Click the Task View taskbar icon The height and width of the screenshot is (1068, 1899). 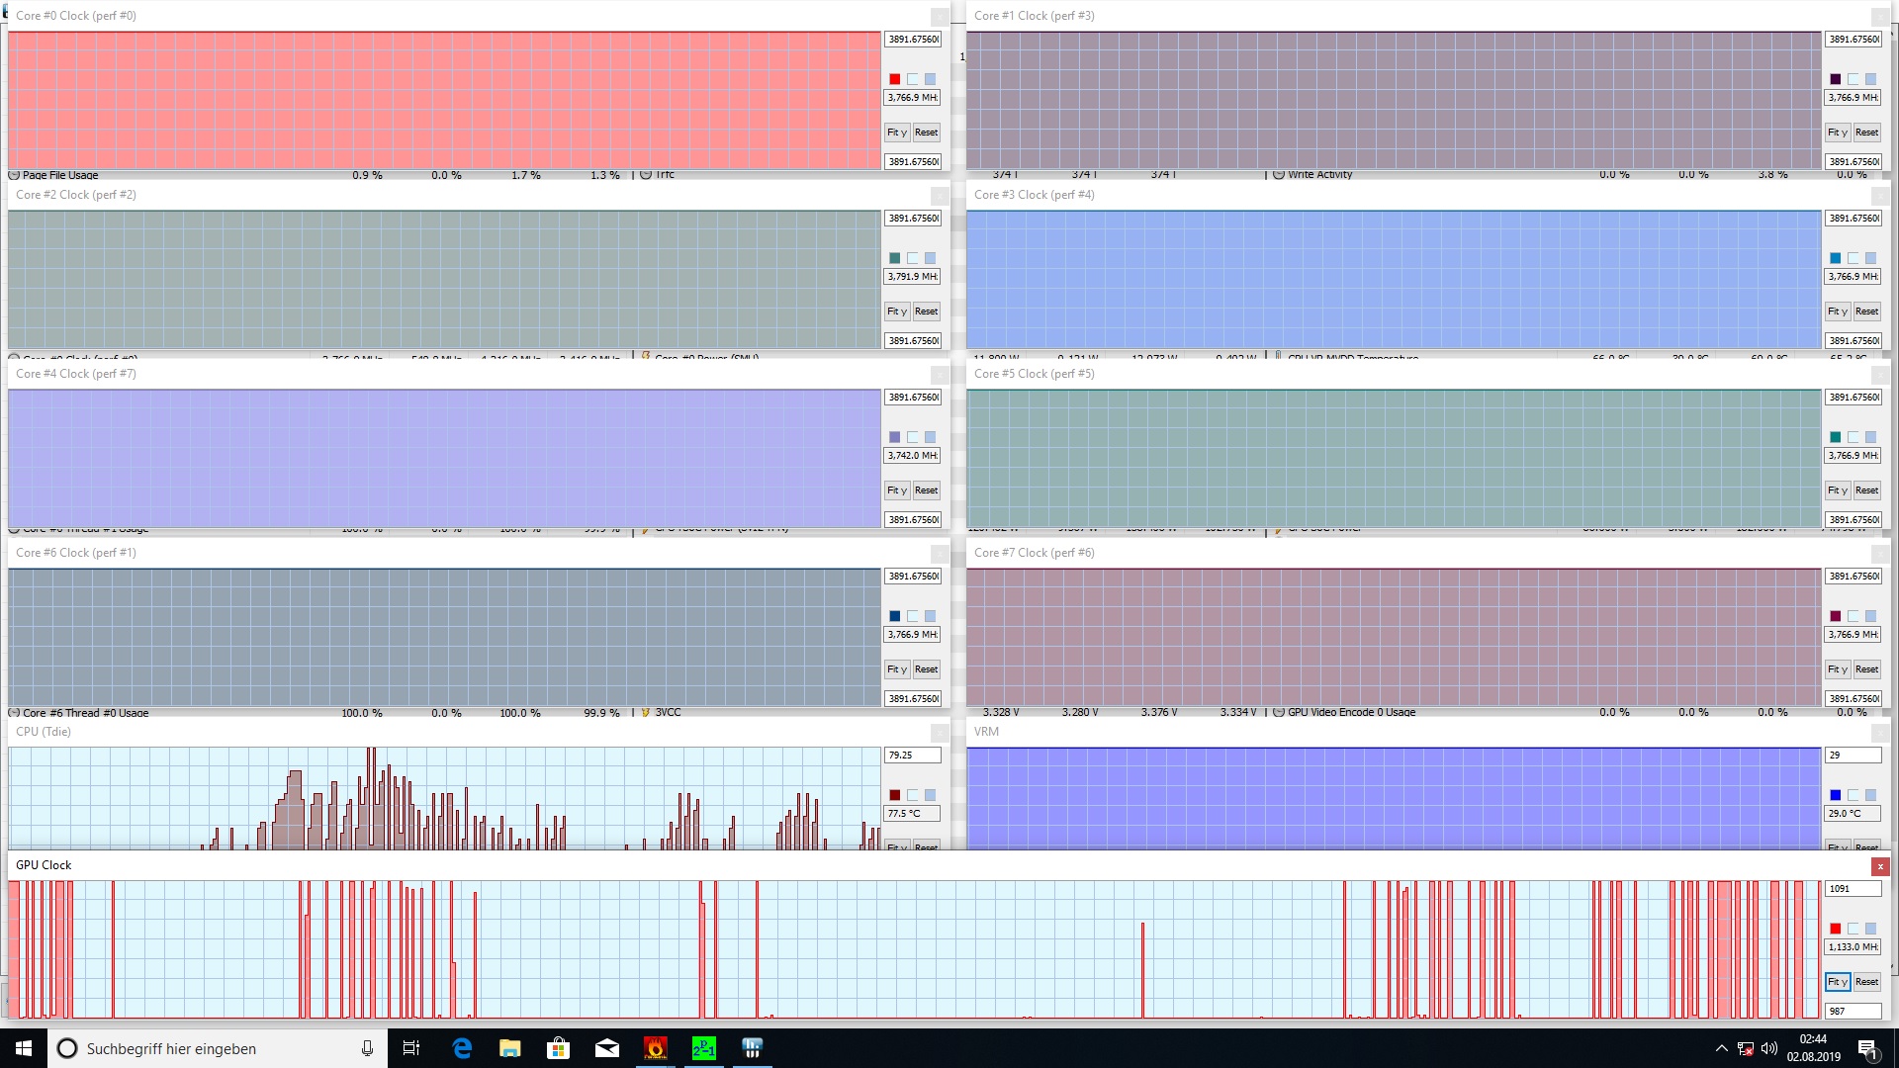click(x=411, y=1048)
